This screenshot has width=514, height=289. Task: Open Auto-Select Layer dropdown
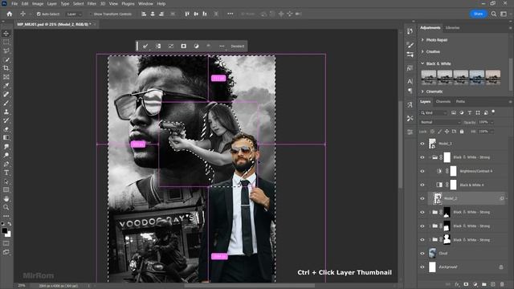[74, 14]
